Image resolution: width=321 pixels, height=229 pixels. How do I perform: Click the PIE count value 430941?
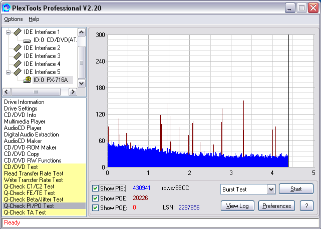click(x=142, y=188)
